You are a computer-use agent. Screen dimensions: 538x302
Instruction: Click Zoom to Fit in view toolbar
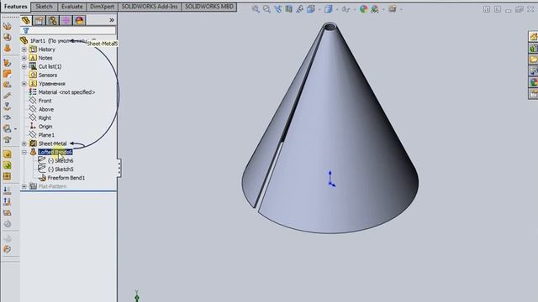tap(256, 9)
